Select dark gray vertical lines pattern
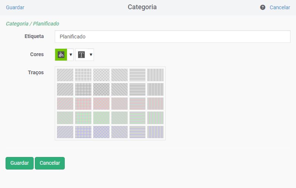 pyautogui.click(x=155, y=89)
